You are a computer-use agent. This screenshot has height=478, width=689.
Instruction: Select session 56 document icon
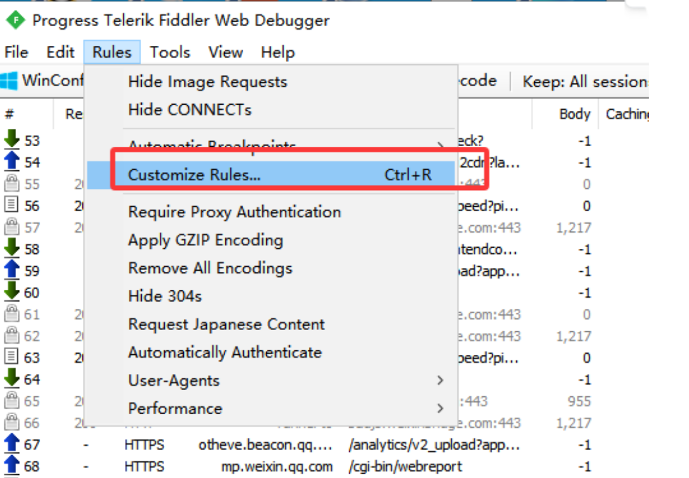tap(11, 205)
